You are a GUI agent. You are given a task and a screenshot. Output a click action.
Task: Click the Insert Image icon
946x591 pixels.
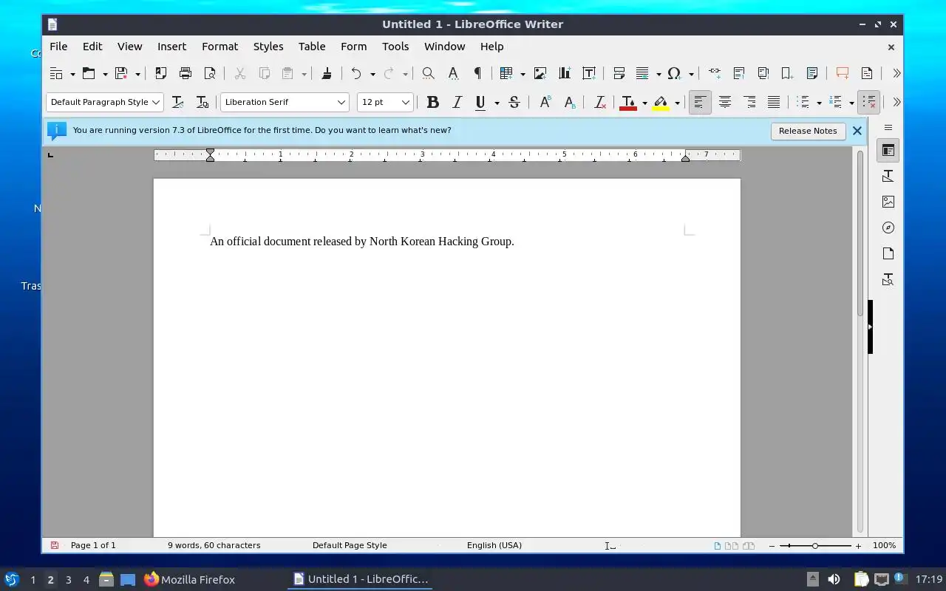540,73
